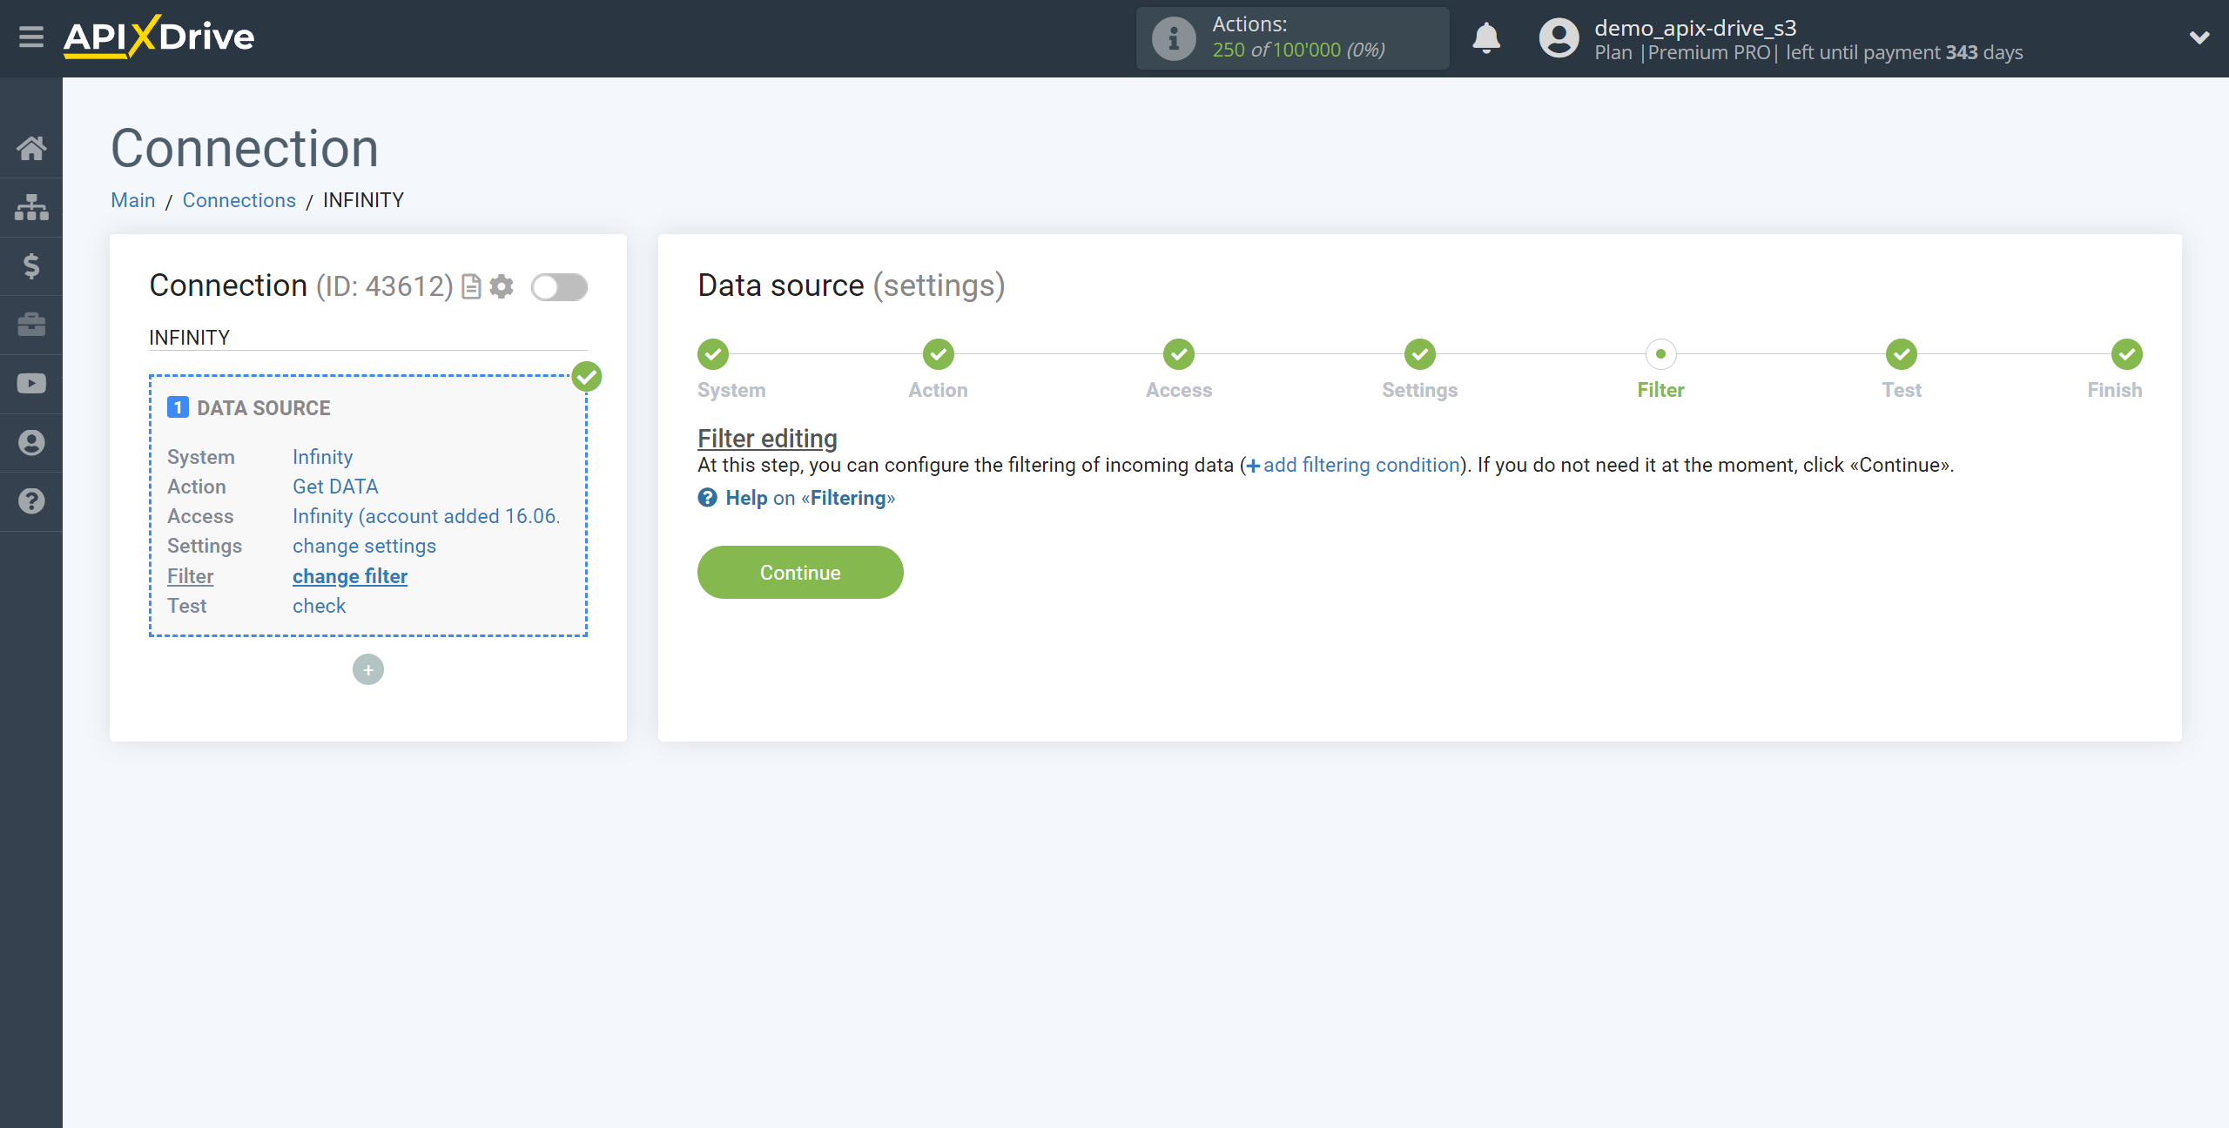Screen dimensions: 2229x1128
Task: Select the Connections breadcrumb link
Action: (x=239, y=200)
